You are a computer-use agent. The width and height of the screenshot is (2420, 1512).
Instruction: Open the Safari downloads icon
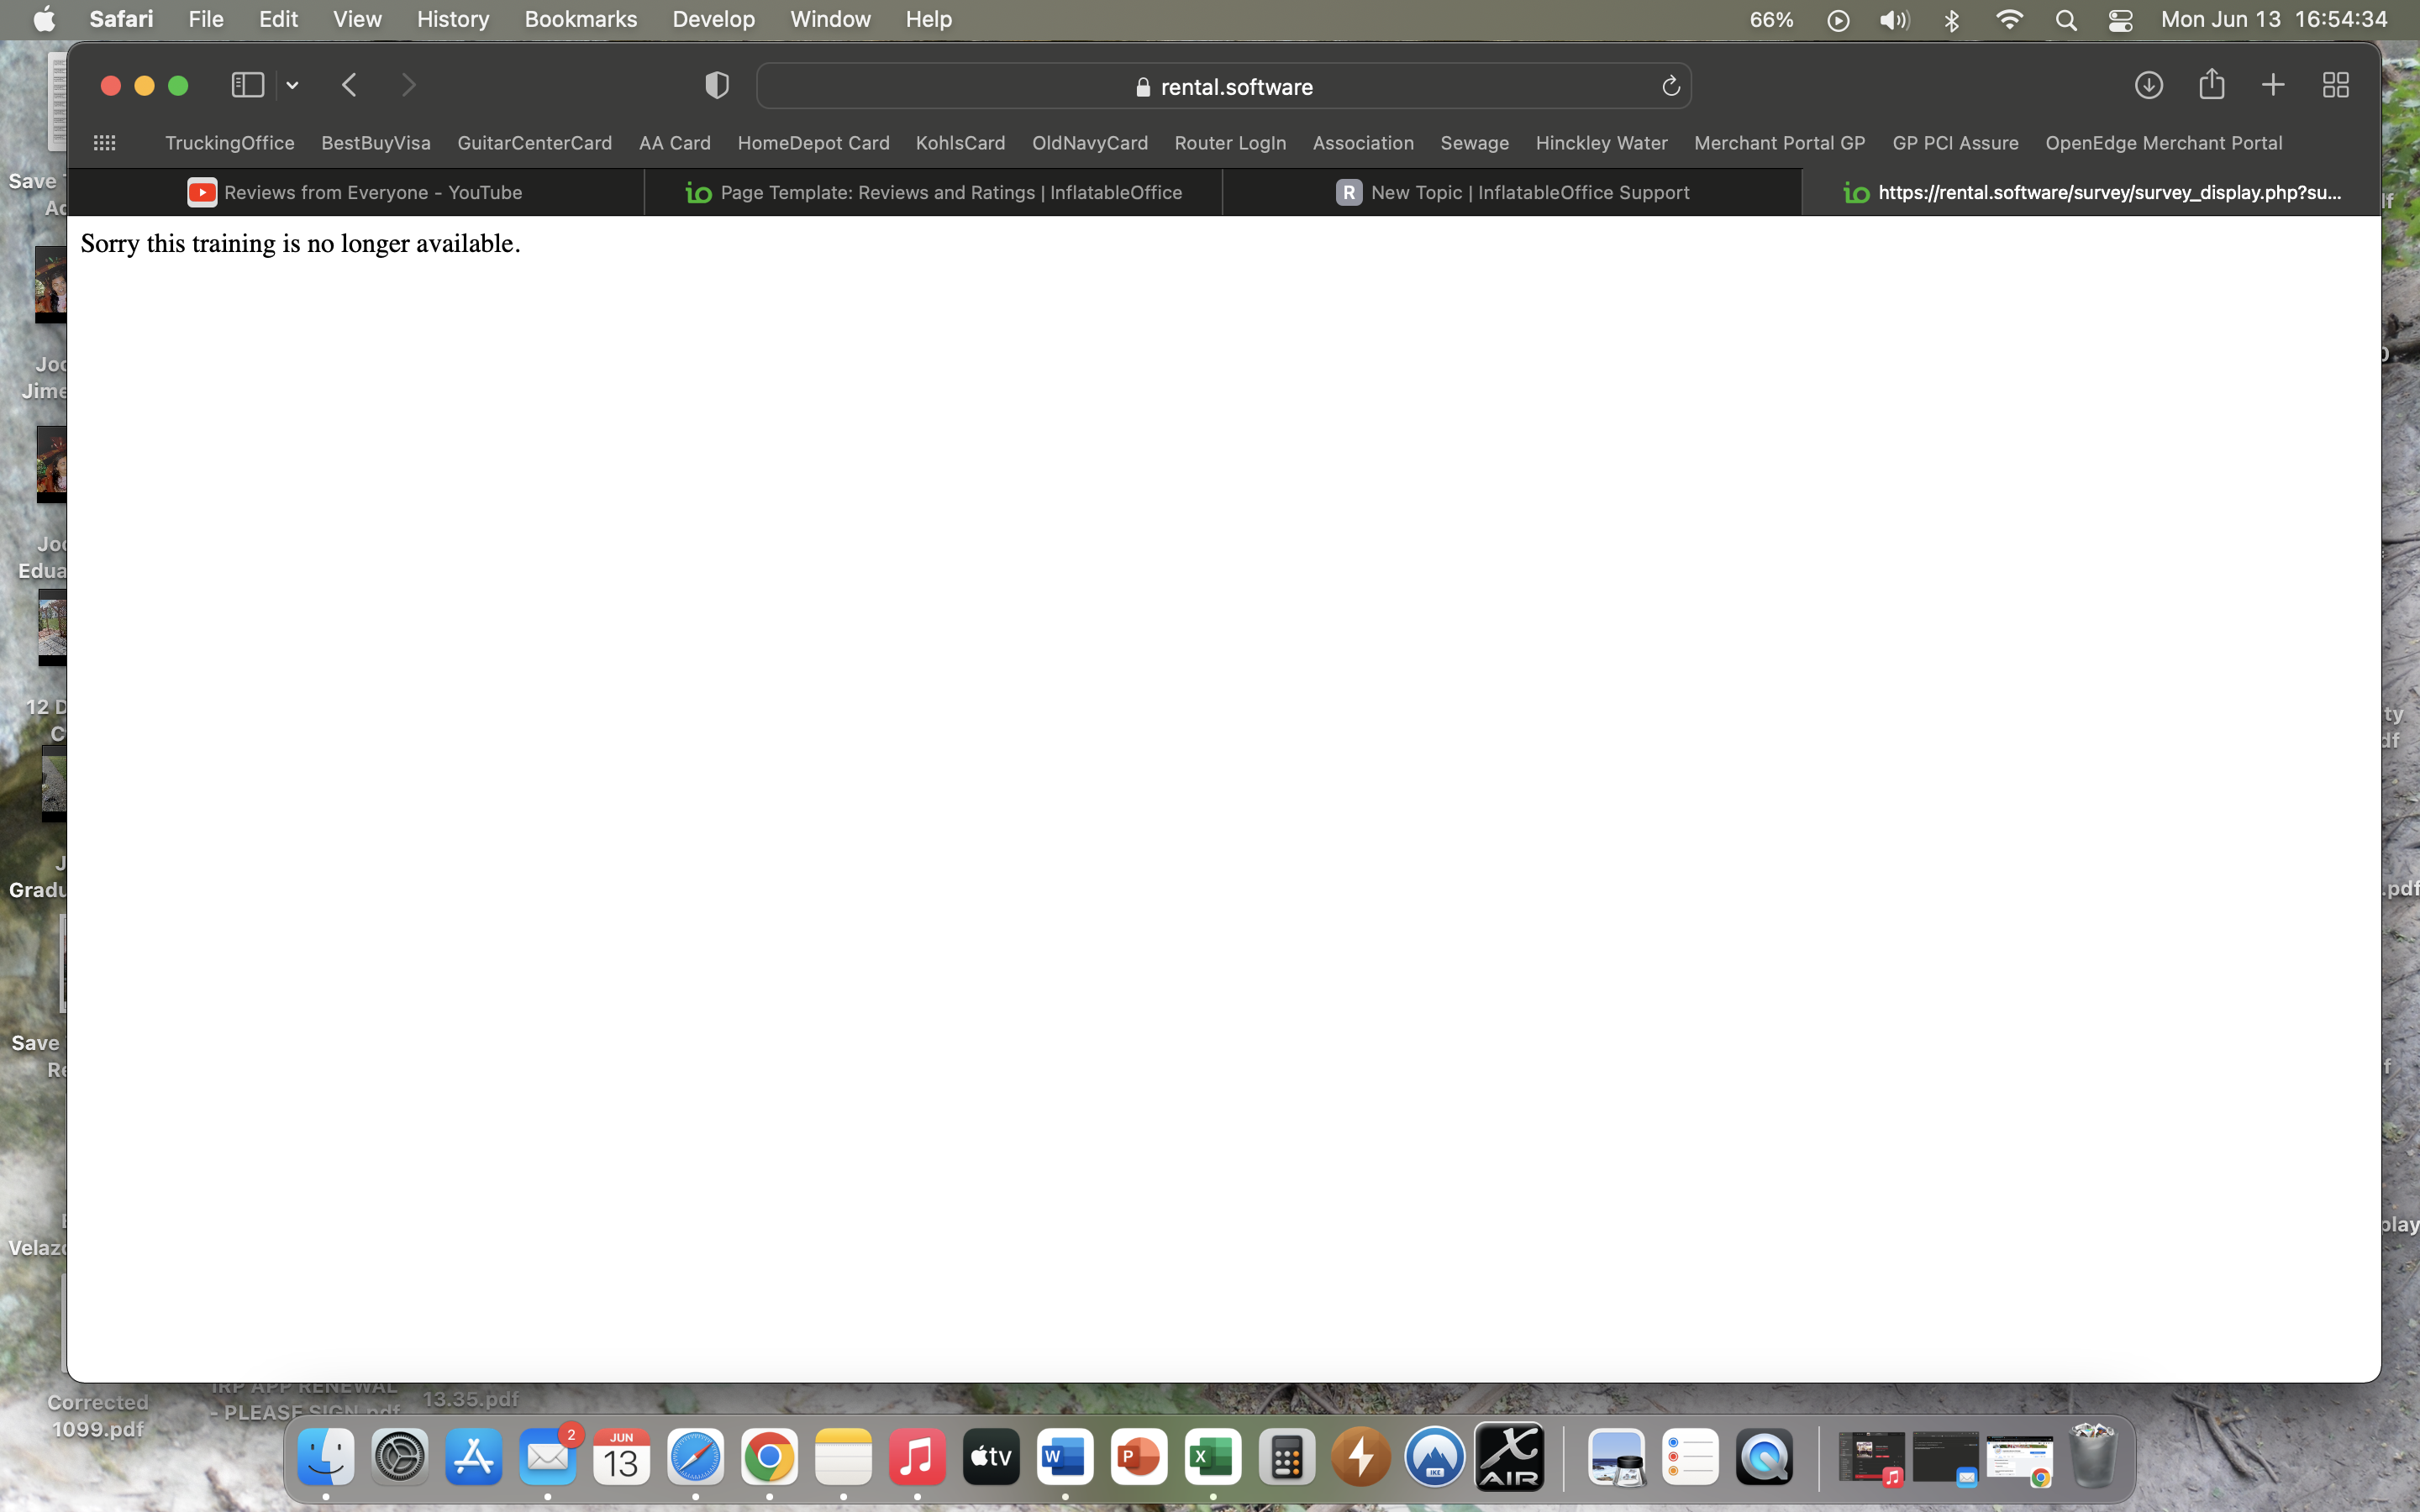(x=2148, y=85)
